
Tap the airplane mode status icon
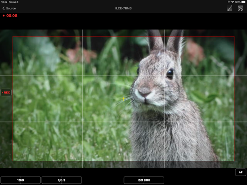pos(229,2)
